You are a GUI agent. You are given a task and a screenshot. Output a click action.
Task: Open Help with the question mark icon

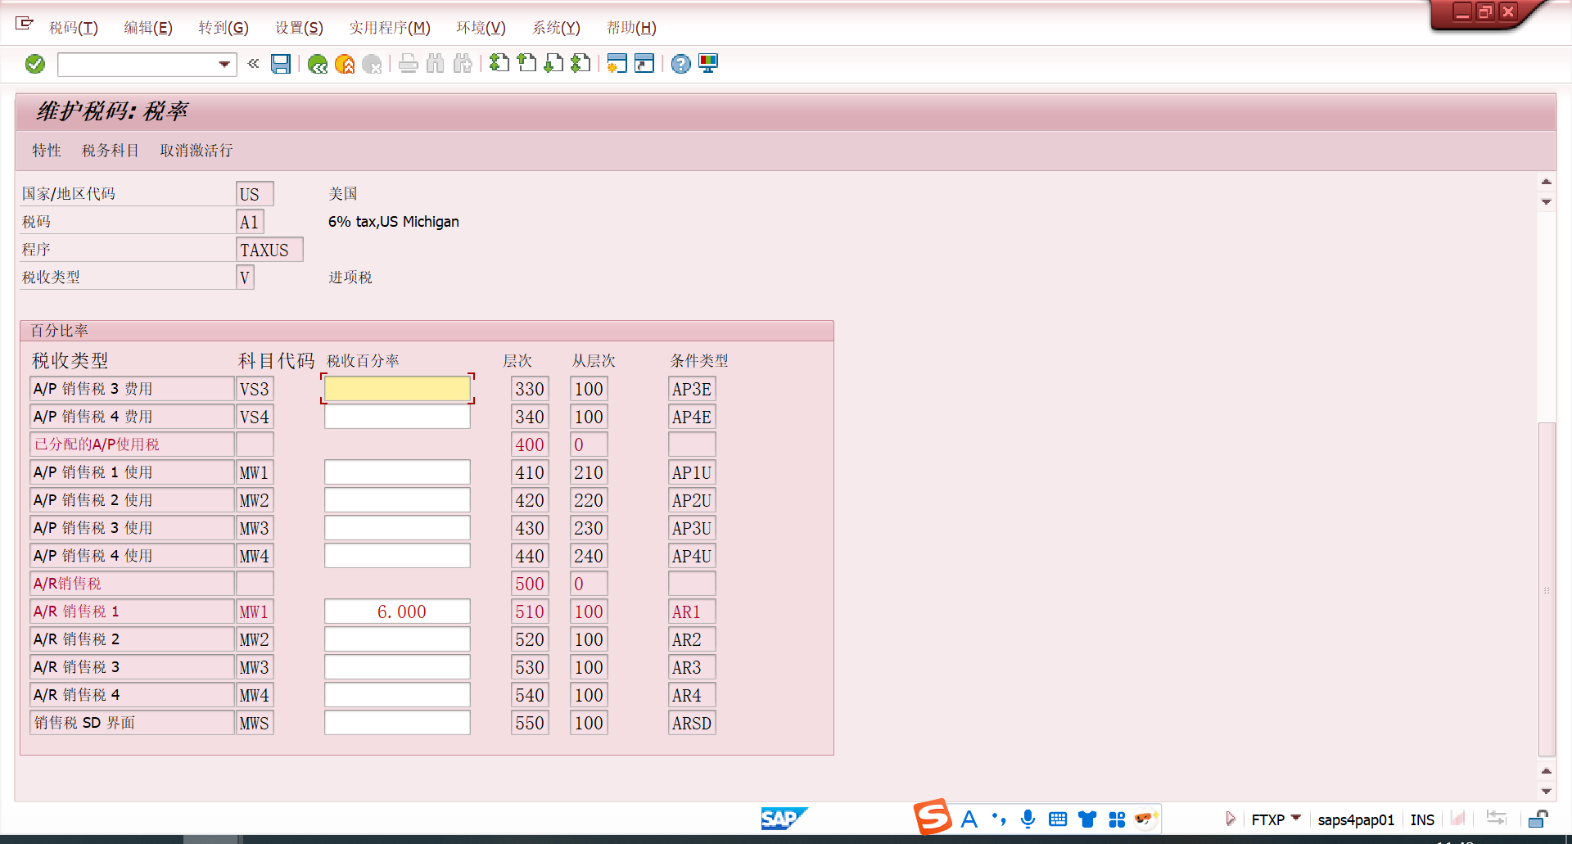click(680, 64)
